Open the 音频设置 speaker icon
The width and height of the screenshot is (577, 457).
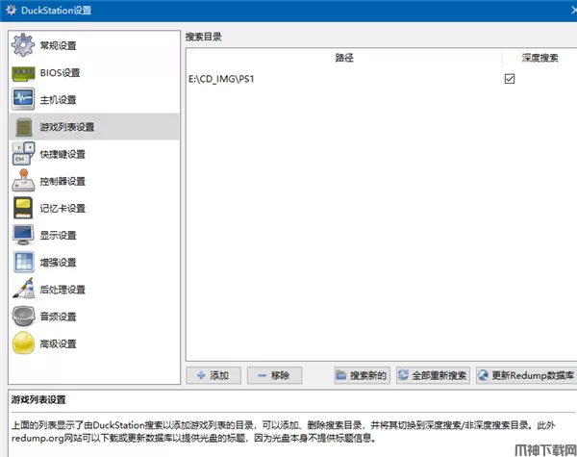pos(23,316)
